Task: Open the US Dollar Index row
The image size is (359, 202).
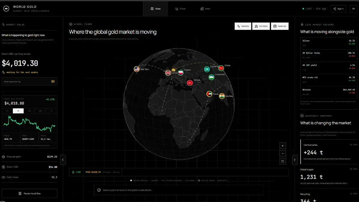Action: click(x=328, y=56)
